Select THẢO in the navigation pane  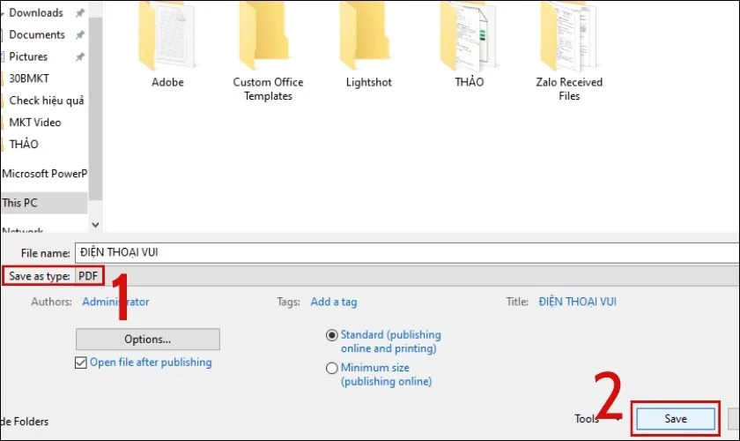[24, 144]
